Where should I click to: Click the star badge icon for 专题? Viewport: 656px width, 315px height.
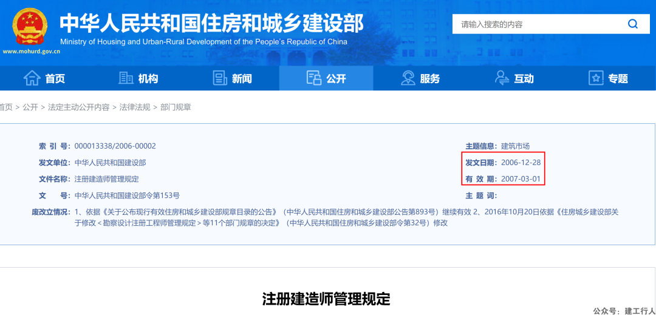[596, 78]
